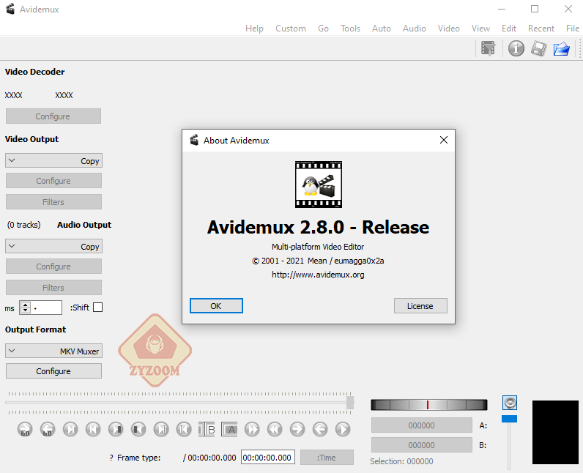Open the Video Output Copy dropdown
The image size is (583, 473).
(53, 161)
